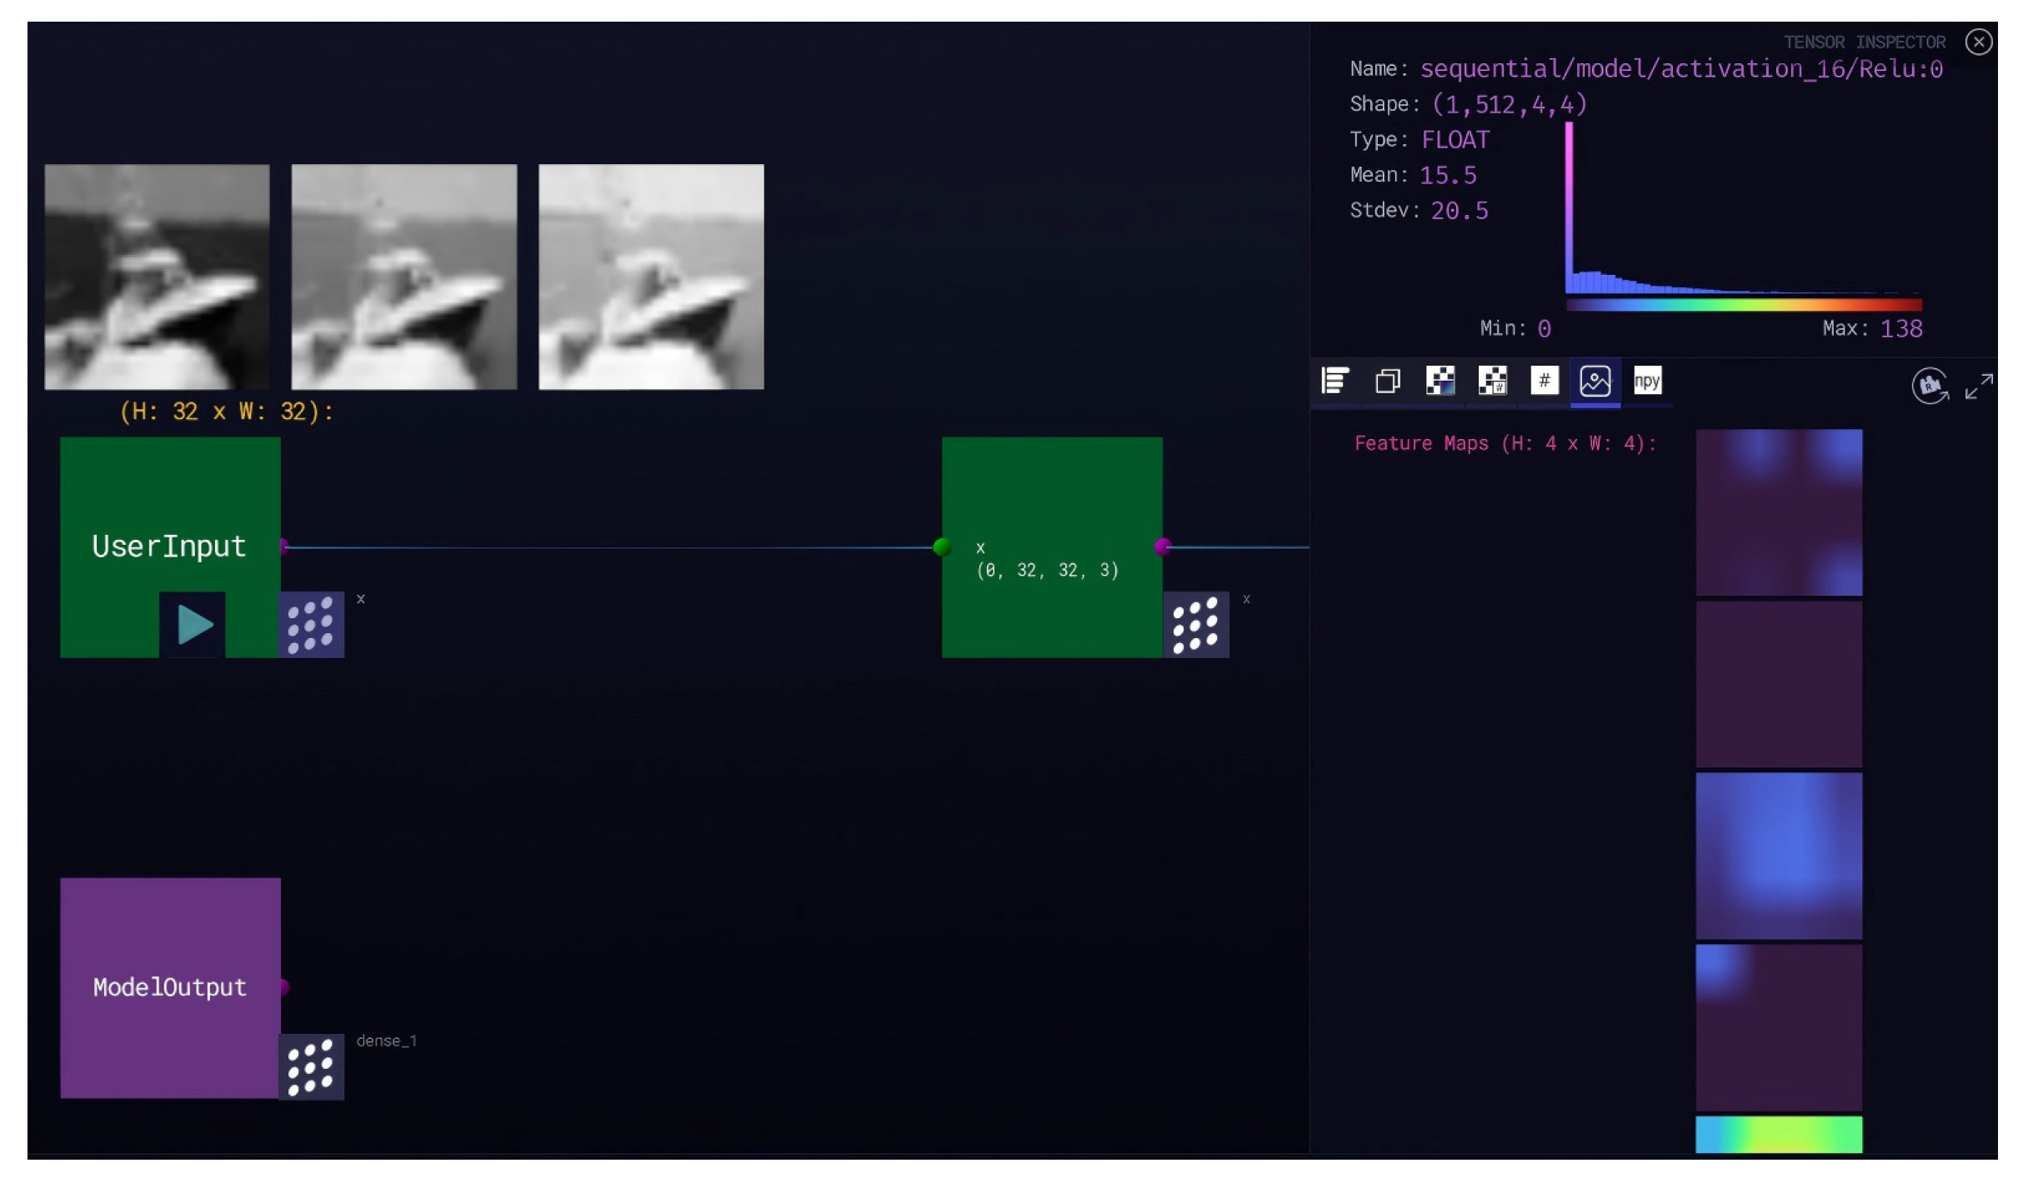Select the UserInput node
This screenshot has width=2018, height=1183.
(x=170, y=546)
